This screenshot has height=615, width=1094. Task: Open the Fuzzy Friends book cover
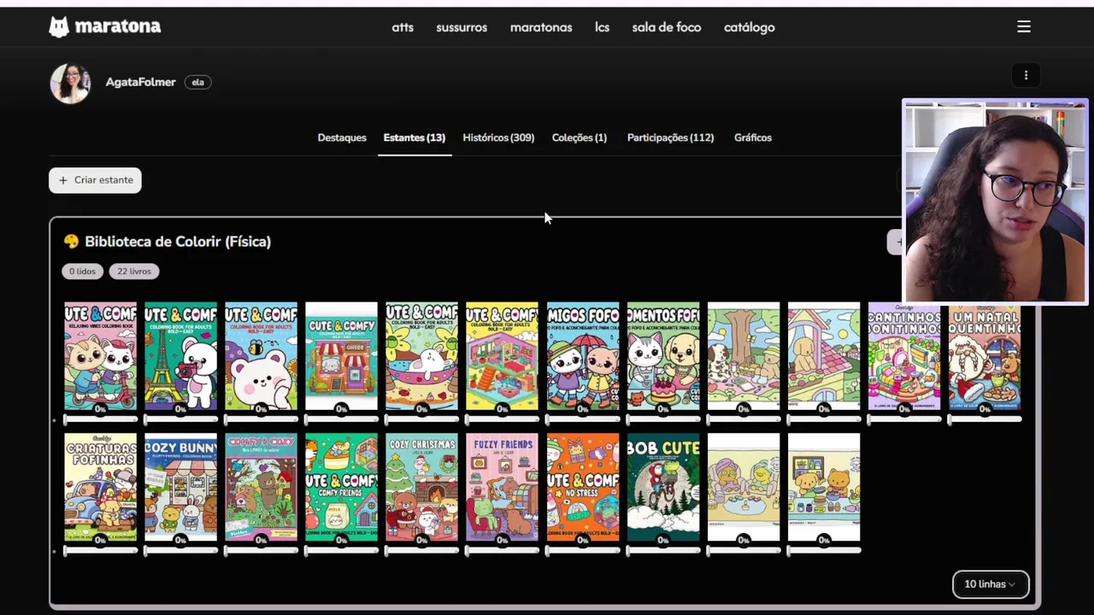click(502, 488)
